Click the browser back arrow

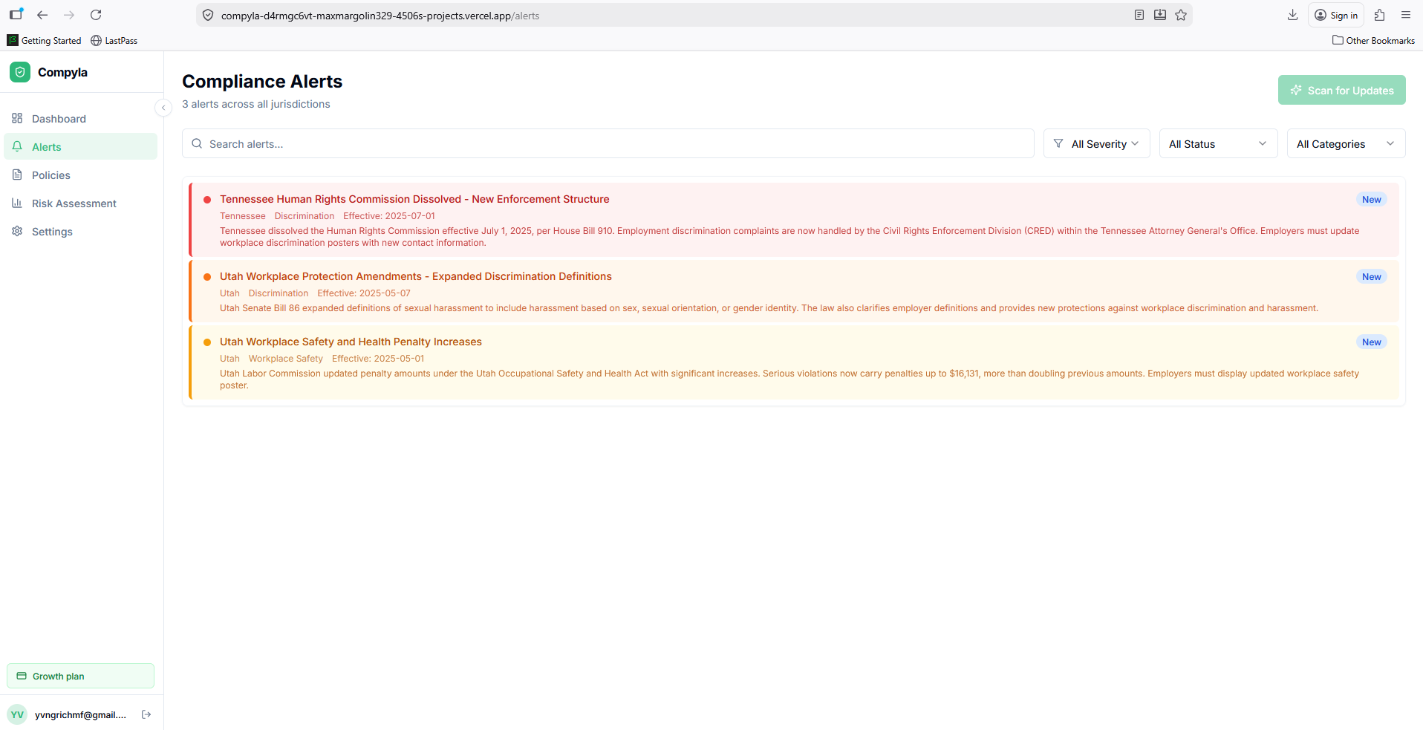click(x=42, y=15)
